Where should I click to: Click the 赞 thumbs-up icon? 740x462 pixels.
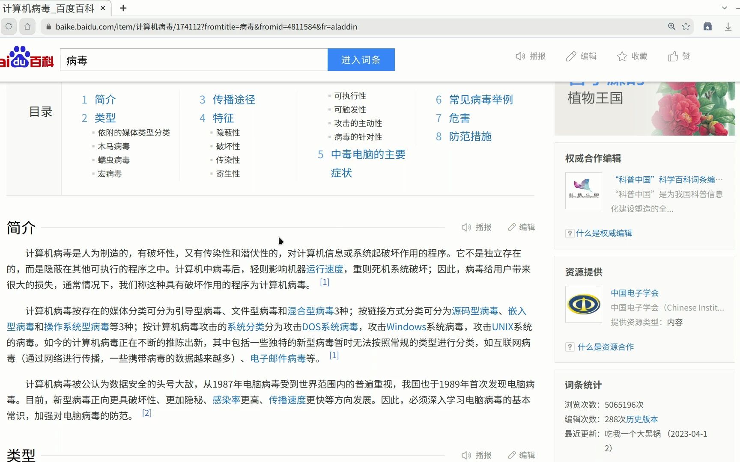679,56
